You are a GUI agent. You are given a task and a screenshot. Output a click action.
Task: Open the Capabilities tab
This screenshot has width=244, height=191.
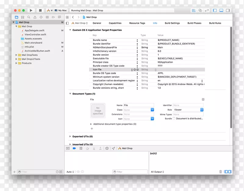pos(115,23)
